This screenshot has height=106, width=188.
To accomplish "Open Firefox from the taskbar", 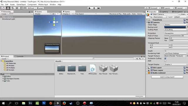I will click(64, 103).
